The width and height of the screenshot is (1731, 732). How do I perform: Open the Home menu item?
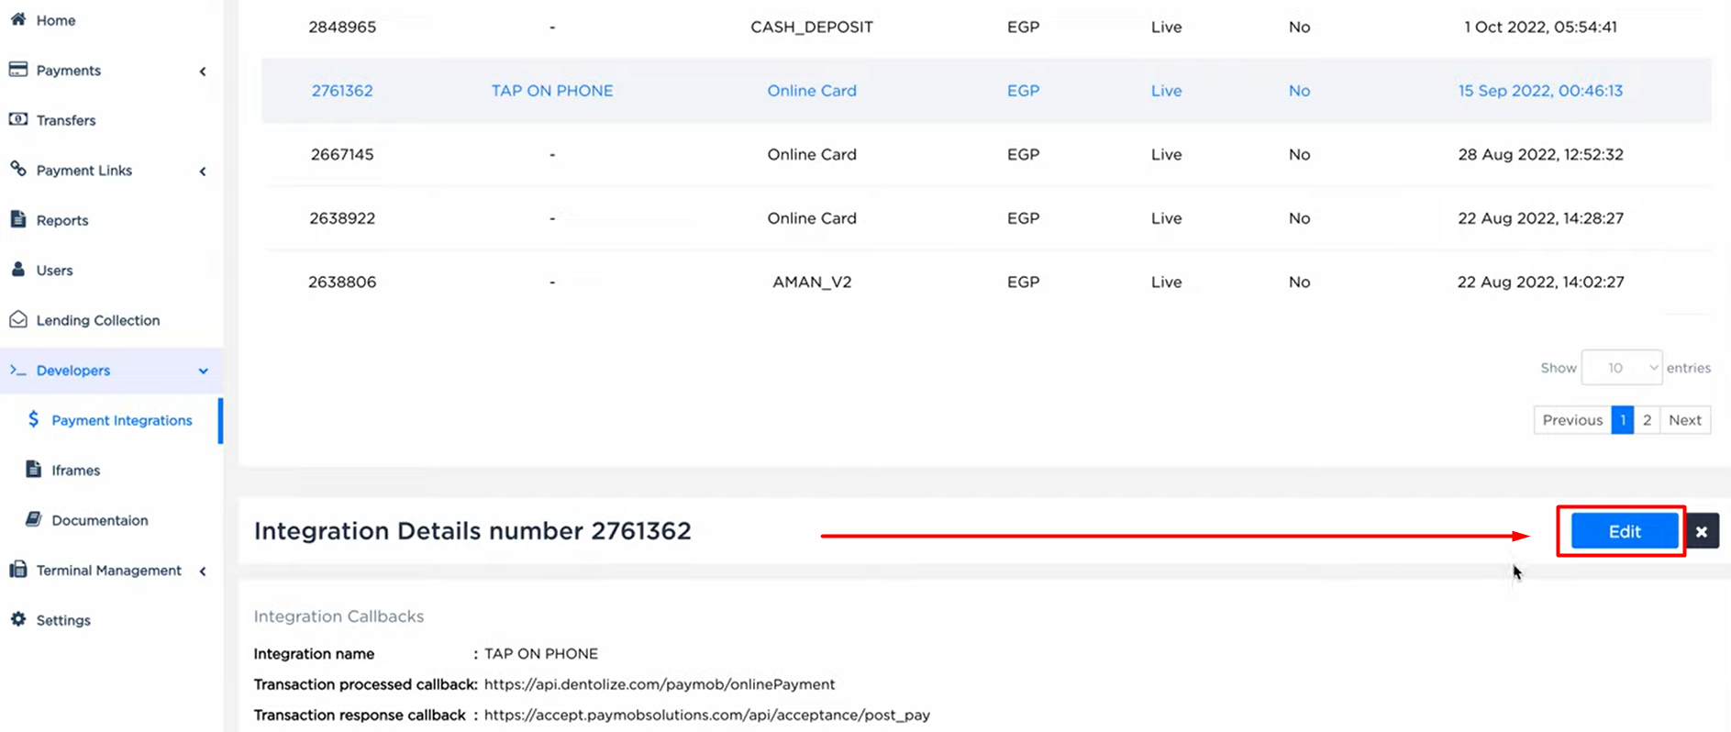click(56, 20)
